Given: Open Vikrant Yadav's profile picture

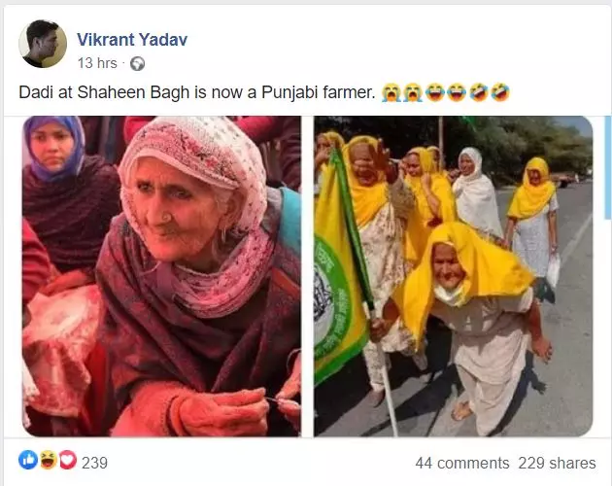Looking at the screenshot, I should click(x=43, y=44).
